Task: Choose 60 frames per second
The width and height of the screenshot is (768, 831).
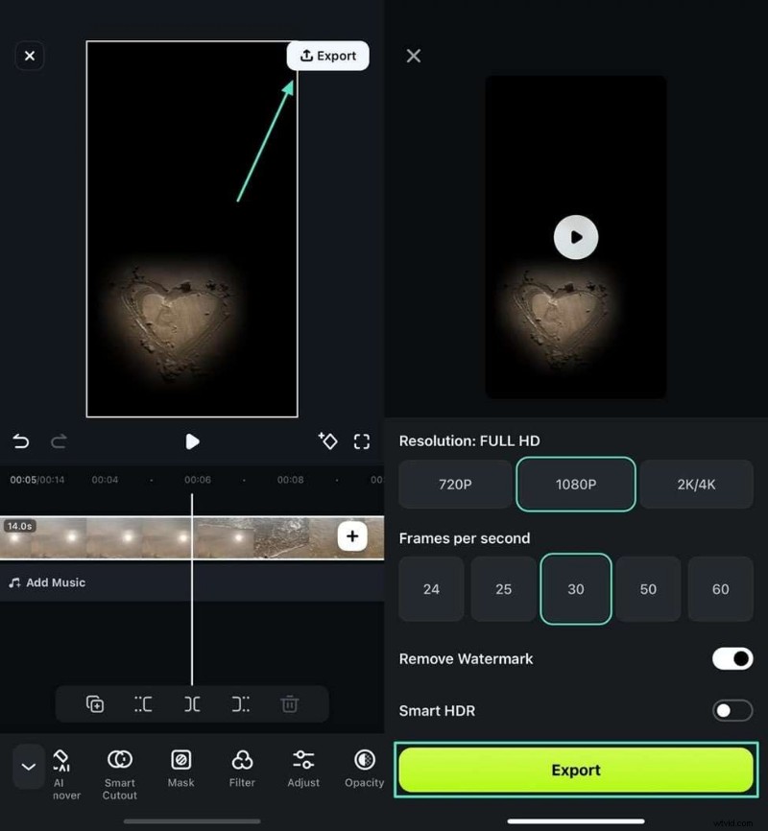Action: [721, 589]
